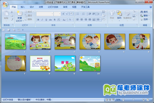Click the Find (查找) binoculars icon
This screenshot has height=103, width=154.
tap(142, 12)
